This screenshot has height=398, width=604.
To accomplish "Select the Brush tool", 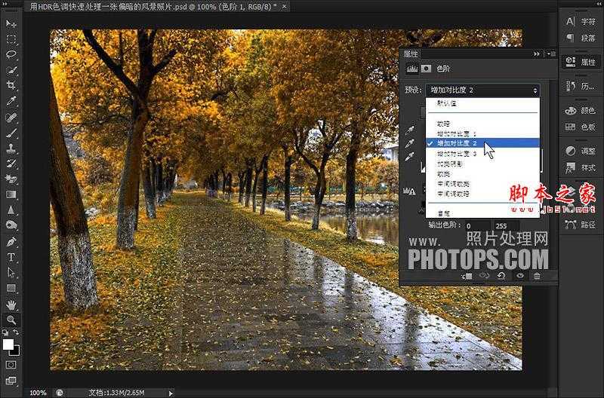I will 11,133.
